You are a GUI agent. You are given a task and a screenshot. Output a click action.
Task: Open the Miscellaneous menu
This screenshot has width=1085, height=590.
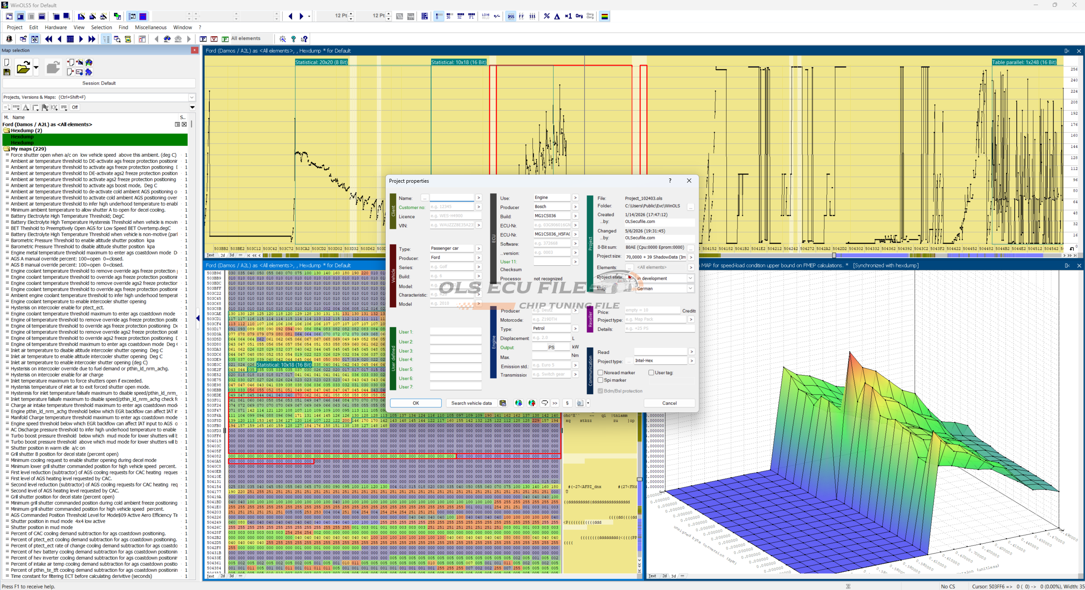[151, 28]
